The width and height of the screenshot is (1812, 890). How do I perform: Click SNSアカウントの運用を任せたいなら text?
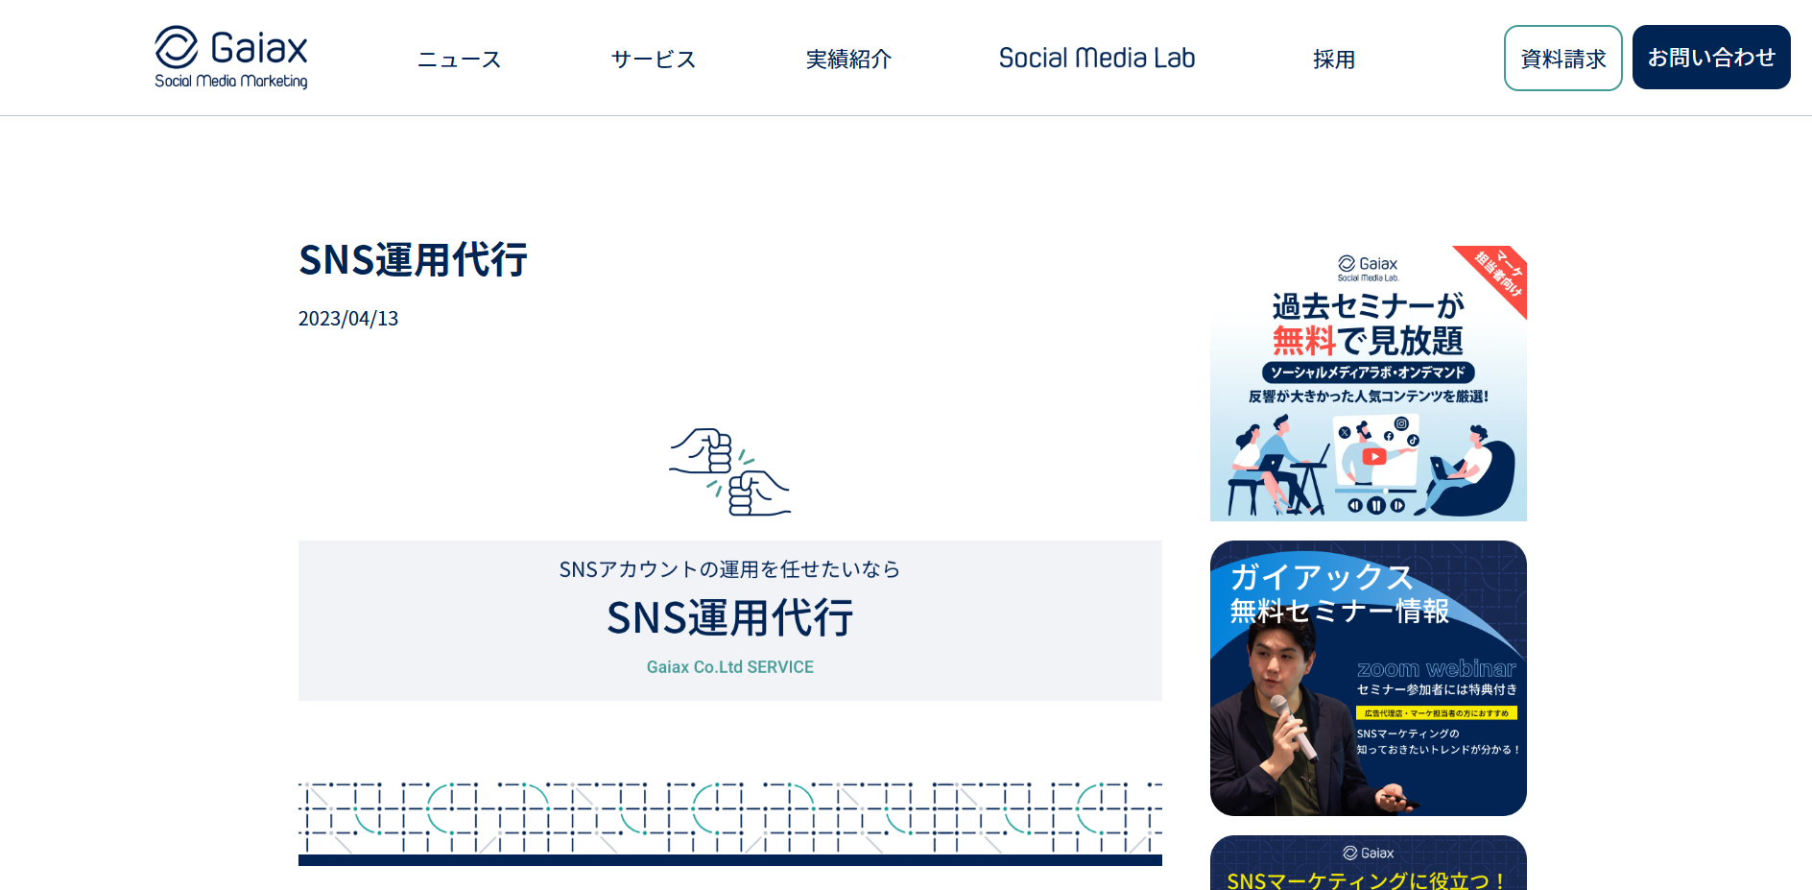coord(730,569)
